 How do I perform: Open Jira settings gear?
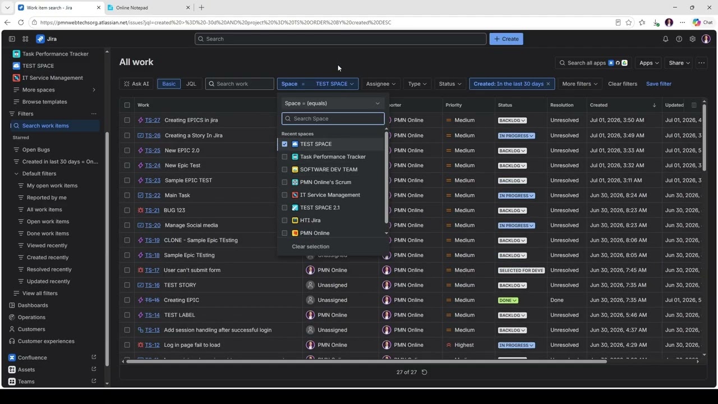(692, 39)
